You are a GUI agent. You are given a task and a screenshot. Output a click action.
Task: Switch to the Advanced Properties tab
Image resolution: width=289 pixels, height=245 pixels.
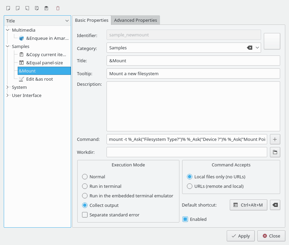[135, 20]
